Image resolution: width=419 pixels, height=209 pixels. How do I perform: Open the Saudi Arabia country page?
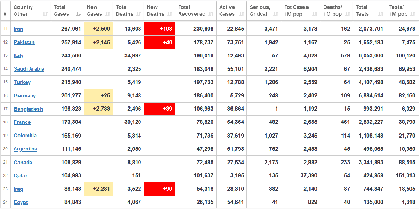tap(29, 69)
